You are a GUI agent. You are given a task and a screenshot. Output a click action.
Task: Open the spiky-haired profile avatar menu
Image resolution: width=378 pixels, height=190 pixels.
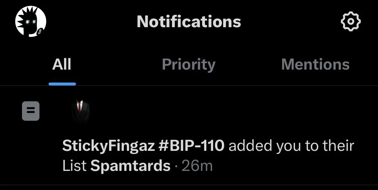(x=31, y=22)
